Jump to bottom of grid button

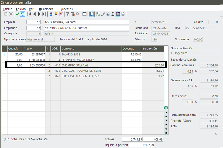tap(166, 133)
